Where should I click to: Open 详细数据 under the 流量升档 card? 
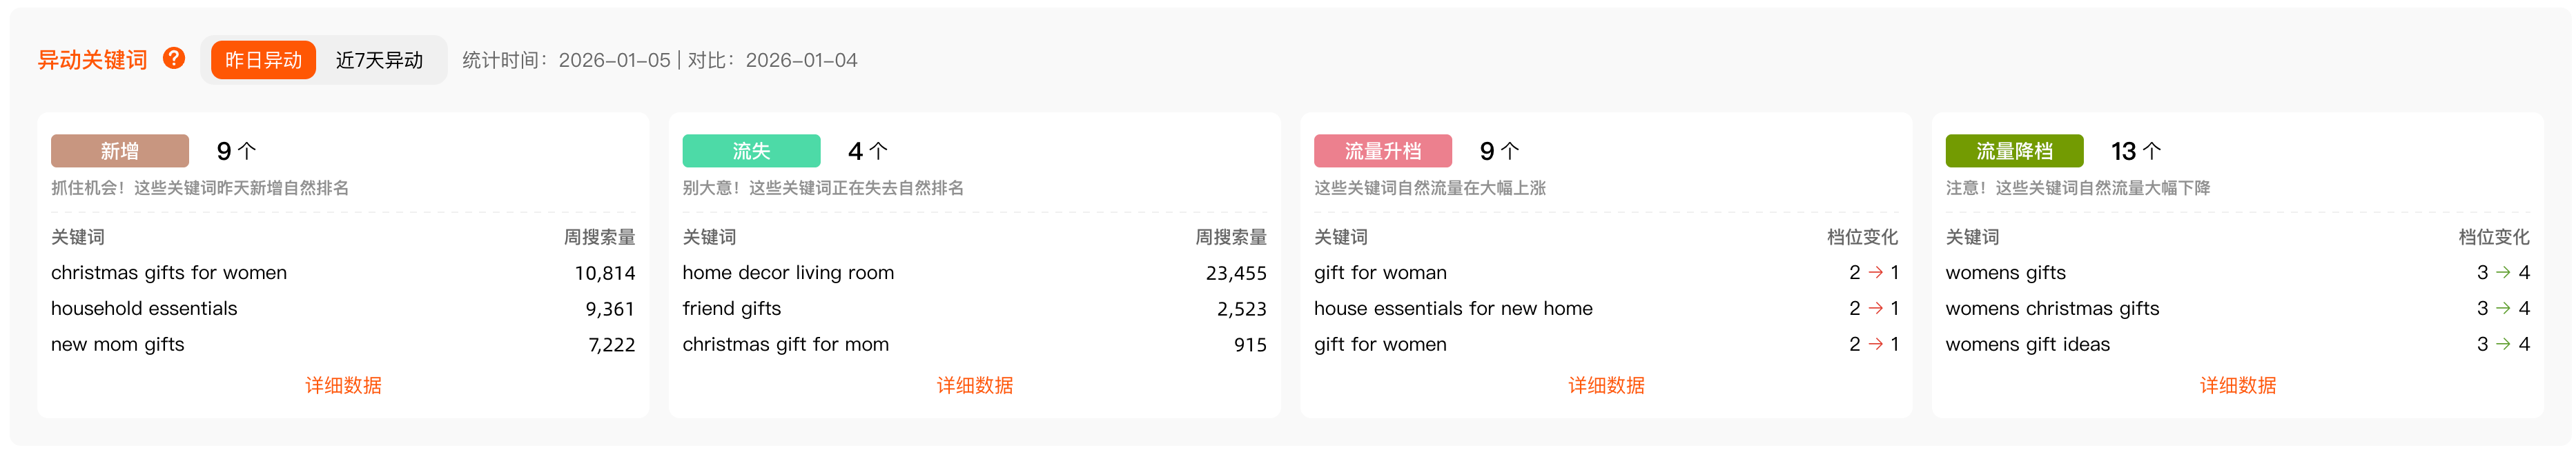point(1606,385)
